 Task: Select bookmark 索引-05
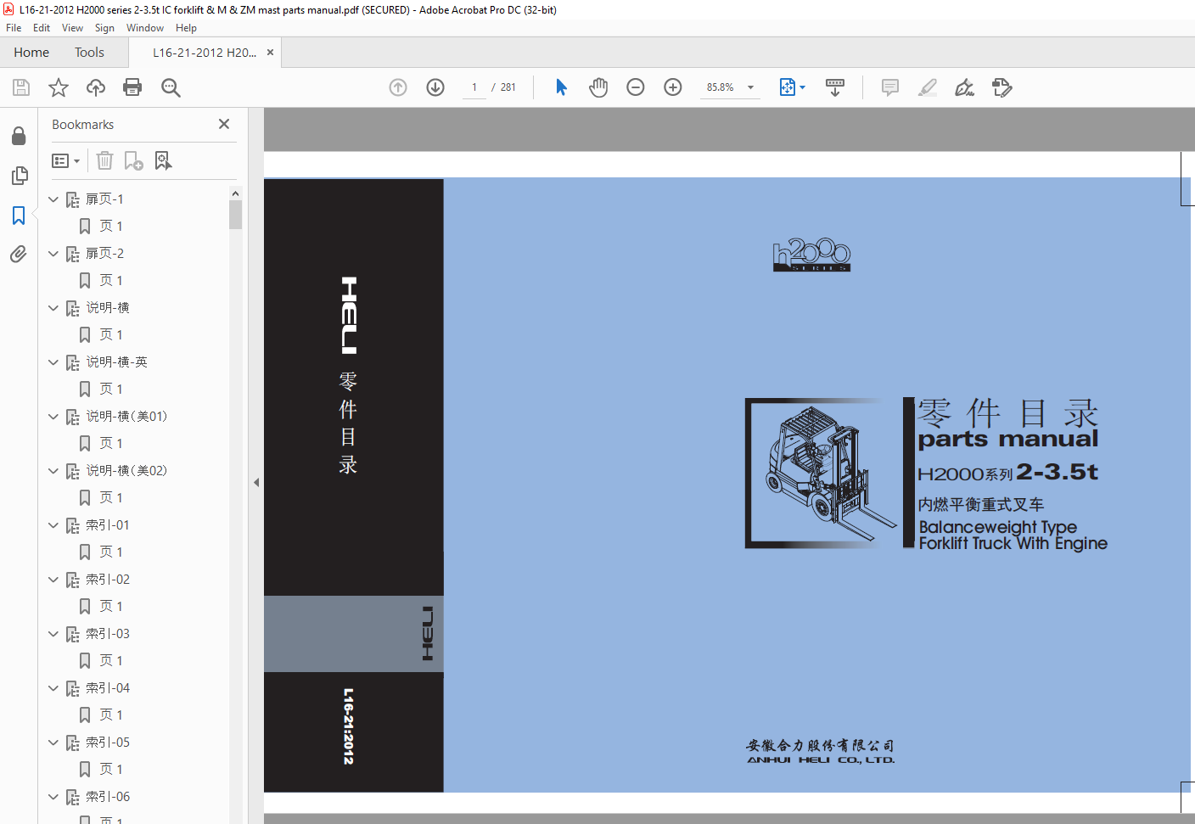[x=108, y=743]
